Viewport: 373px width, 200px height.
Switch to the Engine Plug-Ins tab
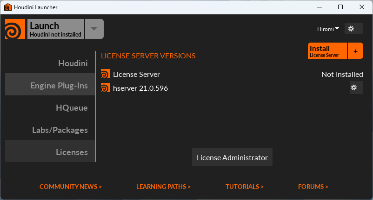click(x=50, y=84)
